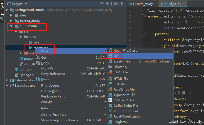Click the locate/scroll-from-source crosshair icon
Image resolution: width=204 pixels, height=125 pixels.
click(102, 4)
